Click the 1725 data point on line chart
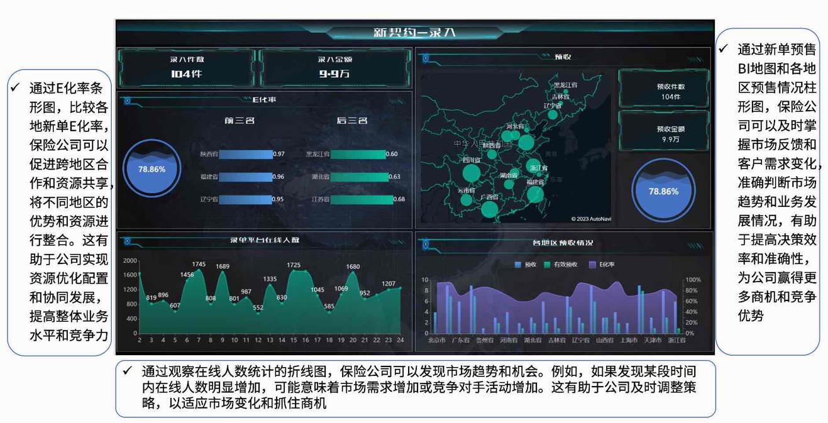Screen dimensions: 828x423 click(x=294, y=272)
